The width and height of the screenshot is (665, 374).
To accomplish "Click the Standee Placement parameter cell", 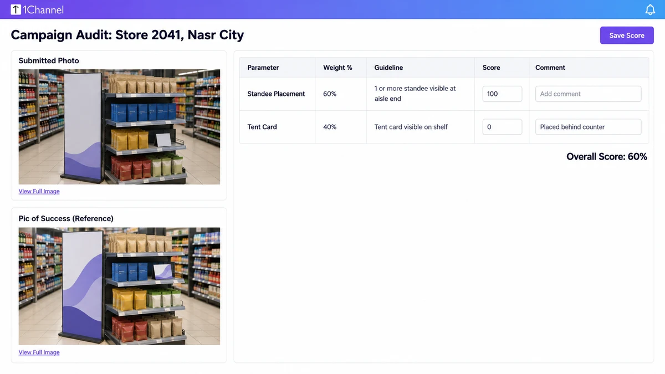I will click(276, 94).
